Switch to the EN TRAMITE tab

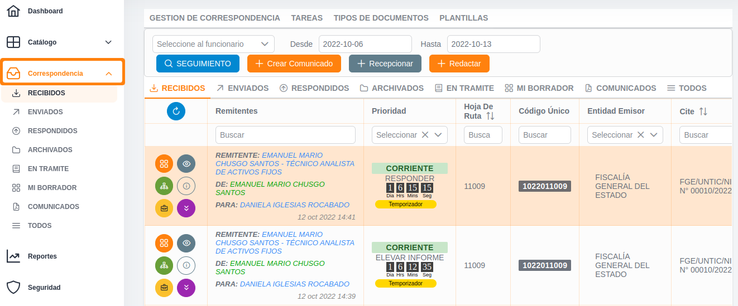464,88
